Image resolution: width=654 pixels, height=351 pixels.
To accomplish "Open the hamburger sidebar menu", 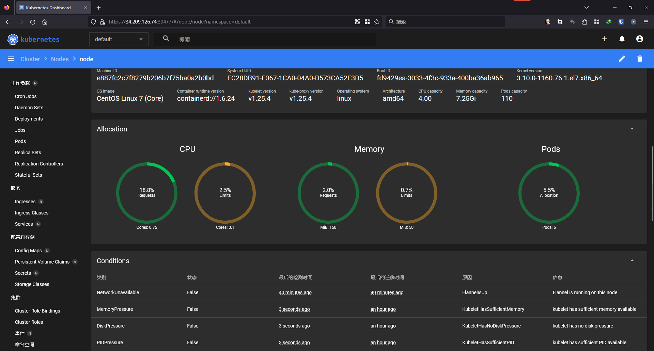I will [x=11, y=59].
